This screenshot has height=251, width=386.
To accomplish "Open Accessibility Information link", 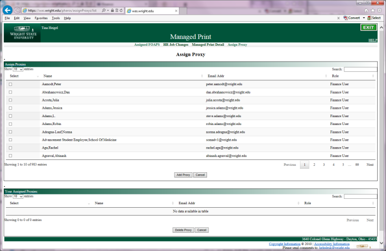I will 332,244.
